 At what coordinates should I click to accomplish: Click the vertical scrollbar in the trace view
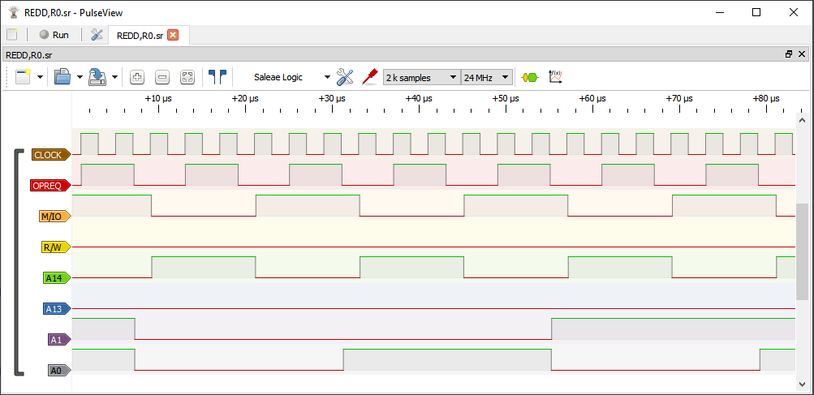(x=803, y=251)
